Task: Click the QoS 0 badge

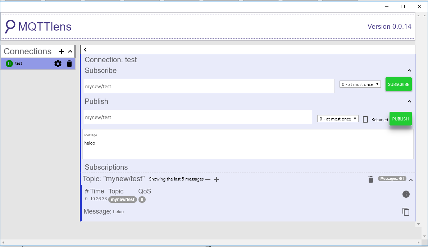Action: coord(142,200)
